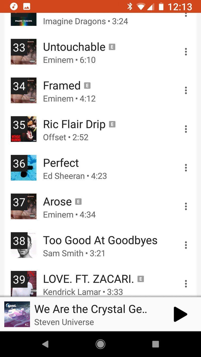
Task: Tap the Sam Smith album cover numbered 38
Action: pyautogui.click(x=24, y=245)
